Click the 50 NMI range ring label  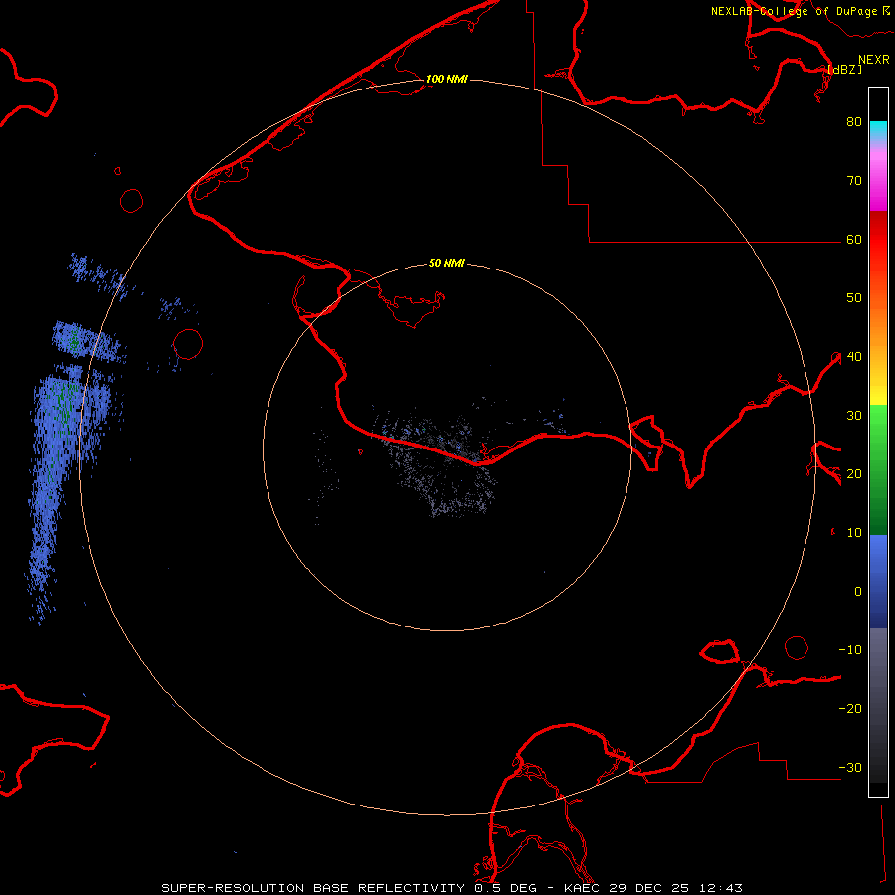coord(447,263)
